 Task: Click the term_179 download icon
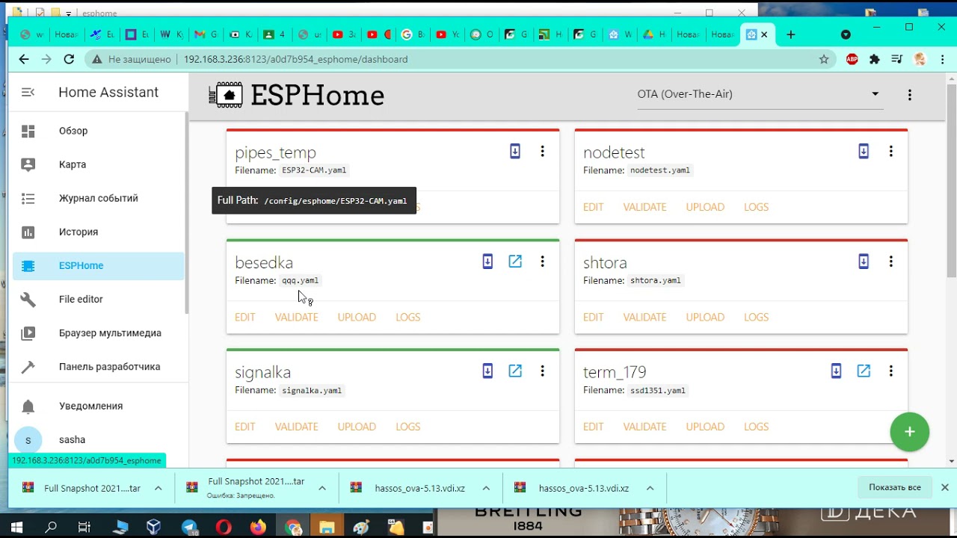click(x=836, y=371)
